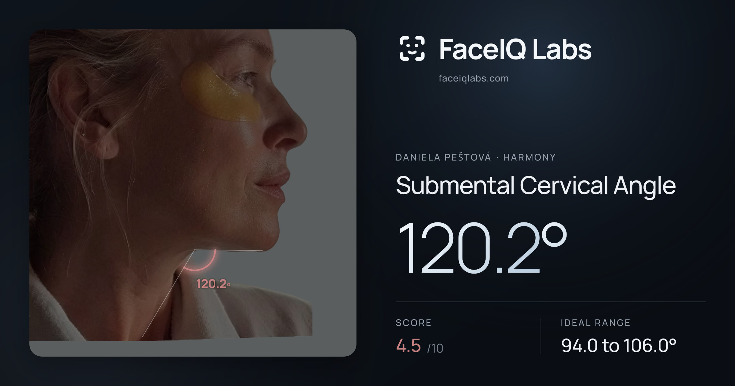Click the IDEAL RANGE label
The width and height of the screenshot is (735, 386).
[x=595, y=323]
